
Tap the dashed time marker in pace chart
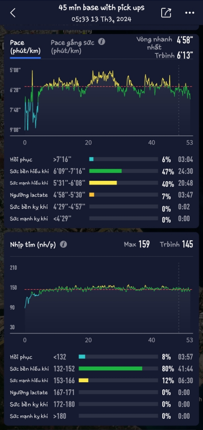point(179,100)
